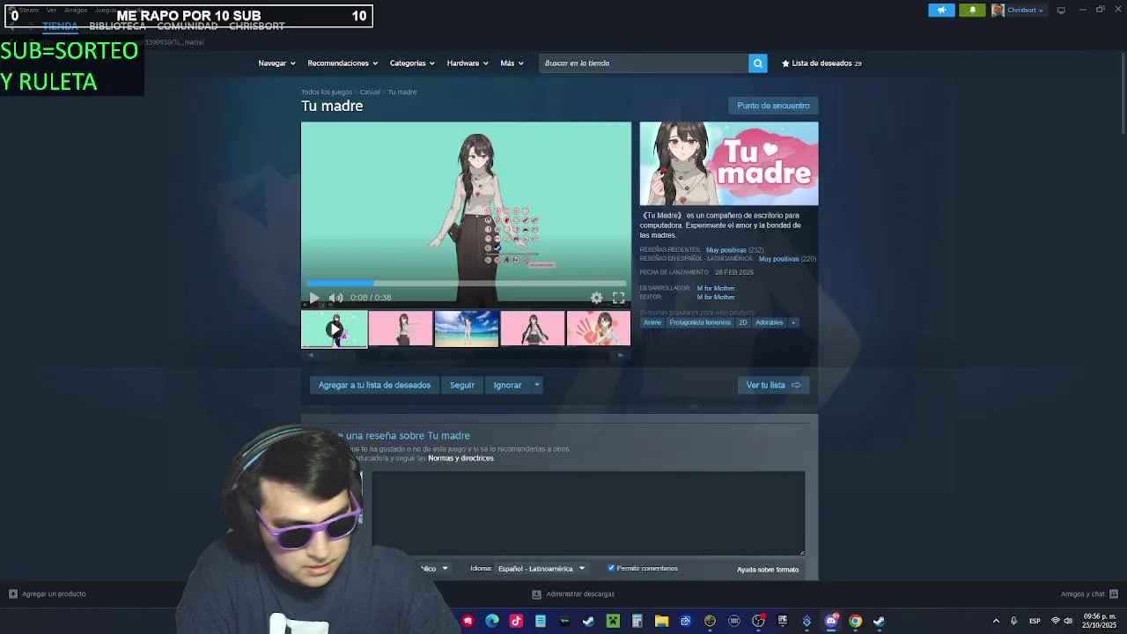Open Epic Games Launcher taskbar icon
This screenshot has width=1127, height=634.
click(x=783, y=621)
